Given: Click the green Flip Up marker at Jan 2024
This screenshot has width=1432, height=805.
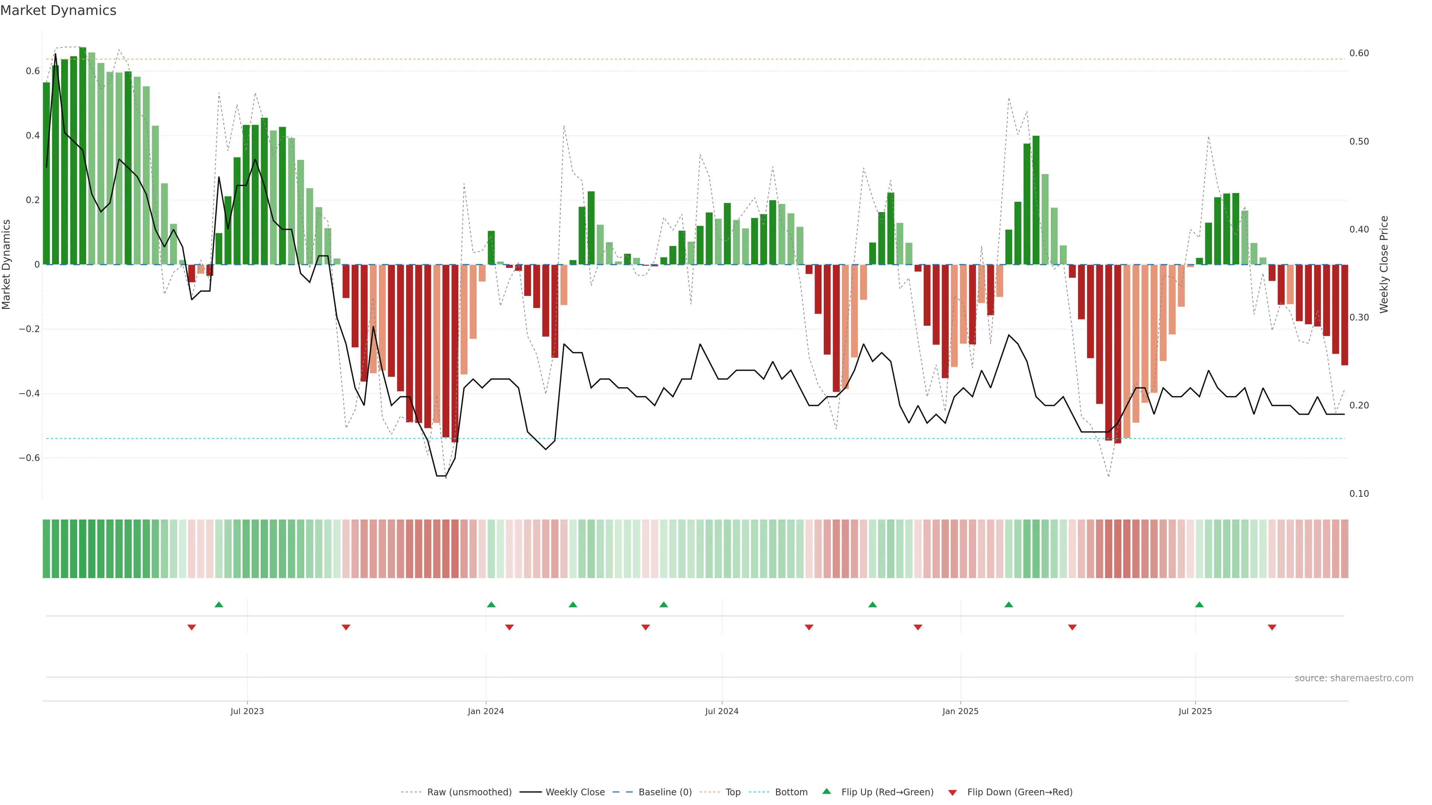Looking at the screenshot, I should click(491, 604).
